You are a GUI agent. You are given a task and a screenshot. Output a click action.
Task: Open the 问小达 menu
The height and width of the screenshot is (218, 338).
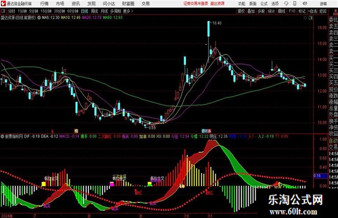point(109,4)
